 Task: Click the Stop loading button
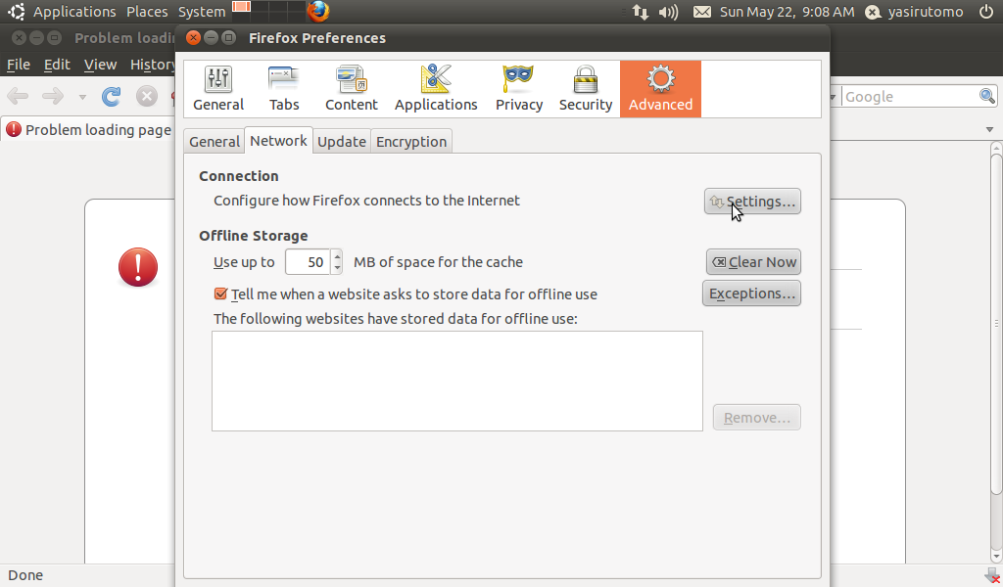147,97
